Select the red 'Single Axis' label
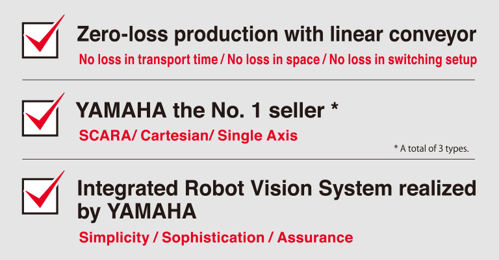 tap(257, 136)
